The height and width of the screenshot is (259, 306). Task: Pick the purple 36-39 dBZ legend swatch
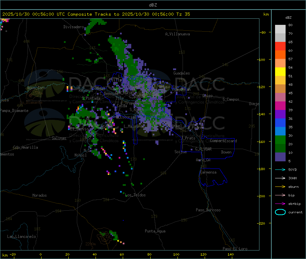click(280, 114)
